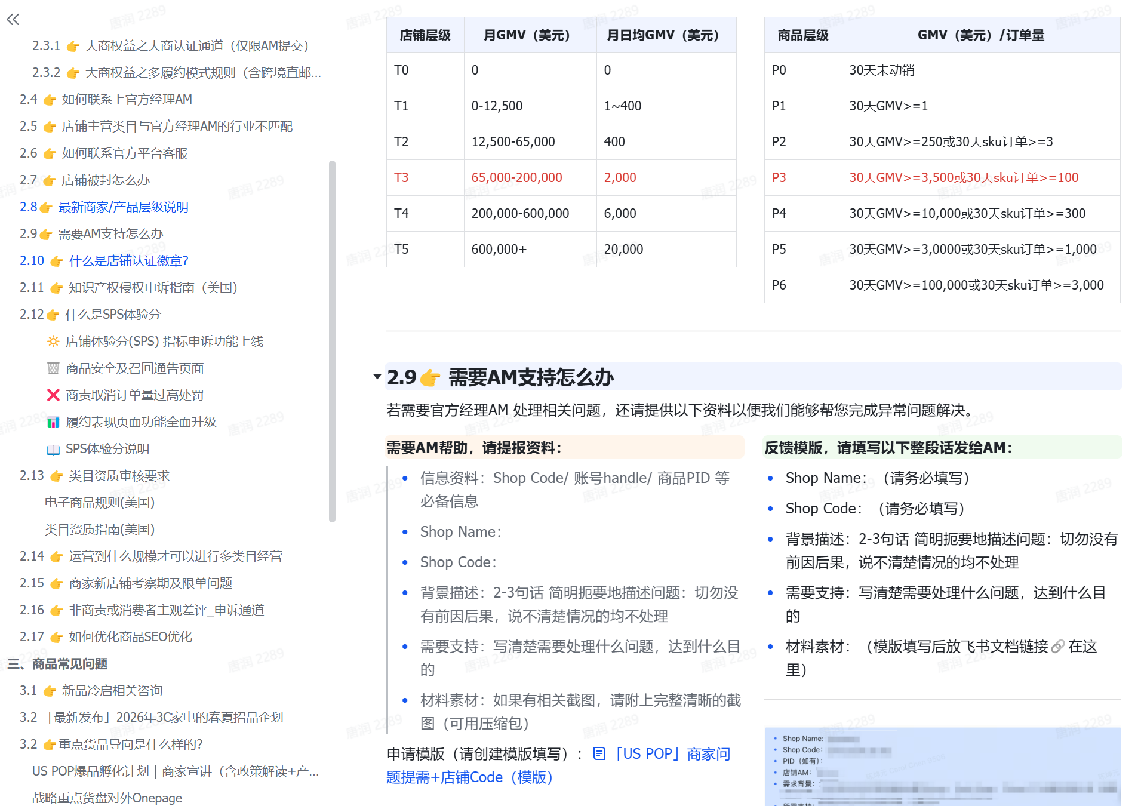Viewport: 1141px width, 806px height.
Task: Open outline item 电子商品规则(美国)
Action: tap(100, 503)
